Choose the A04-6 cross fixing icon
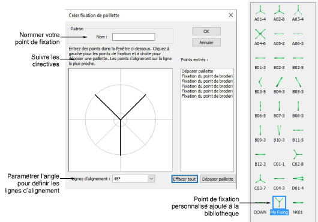Image resolution: width=318 pixels, height=222 pixels. 260,37
